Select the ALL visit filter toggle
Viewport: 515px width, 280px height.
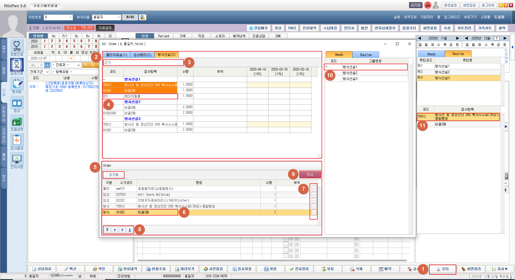(x=34, y=65)
